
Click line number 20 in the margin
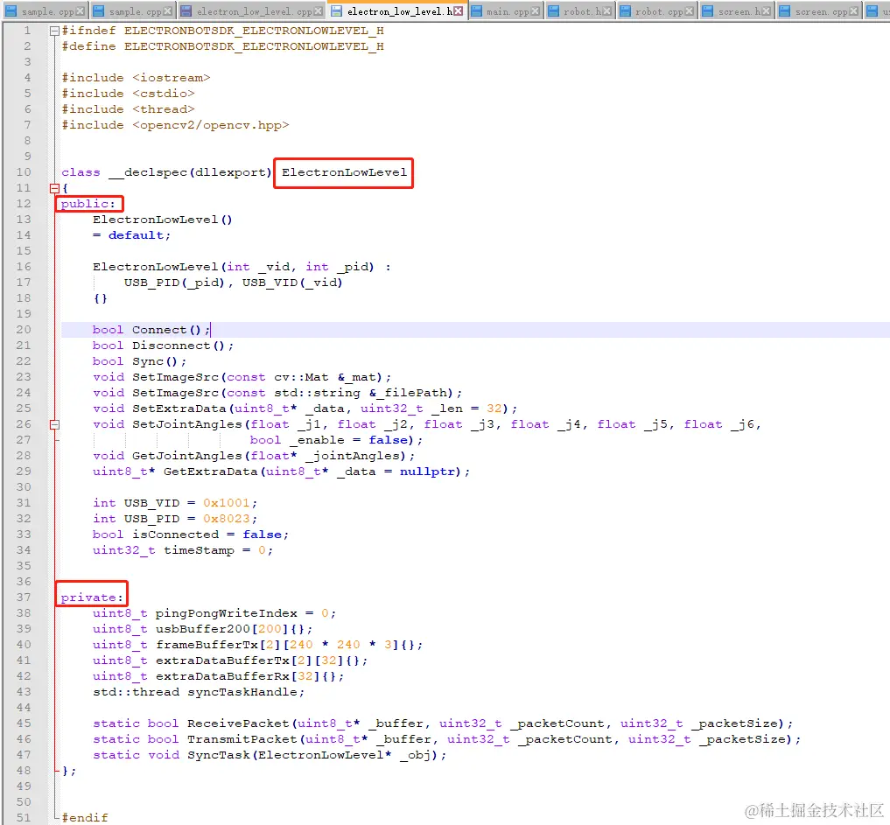(x=24, y=330)
